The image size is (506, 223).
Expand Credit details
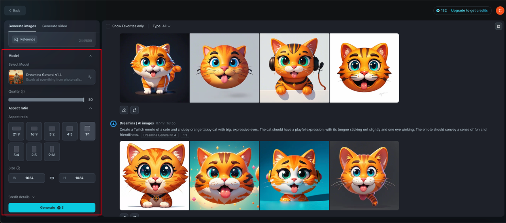pyautogui.click(x=21, y=197)
